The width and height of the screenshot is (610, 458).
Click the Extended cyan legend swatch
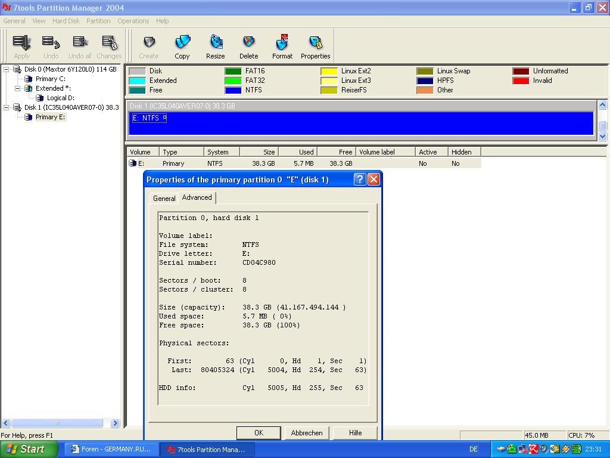[137, 81]
